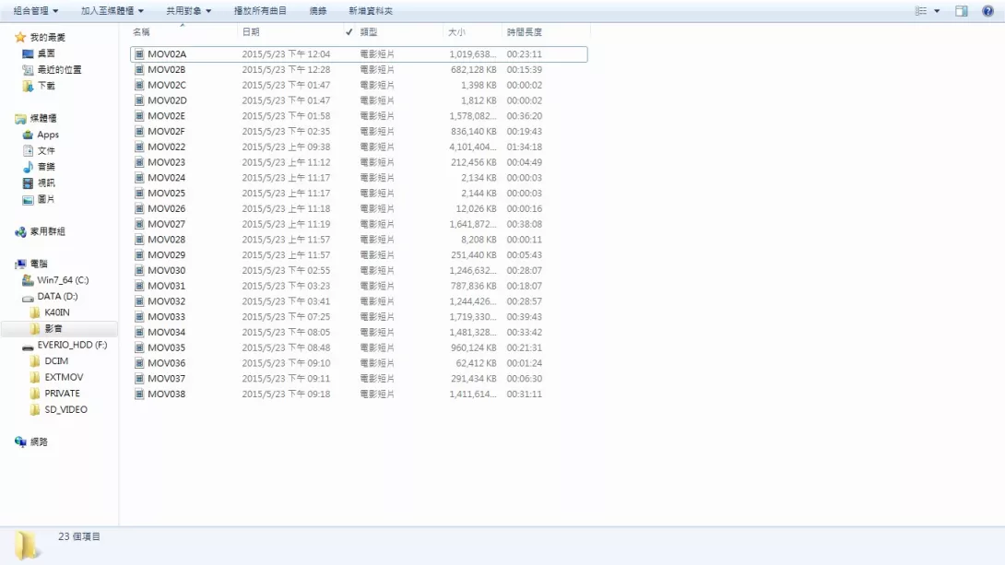Open Win7_64 (C:) drive
The image size is (1005, 565).
[x=62, y=280]
